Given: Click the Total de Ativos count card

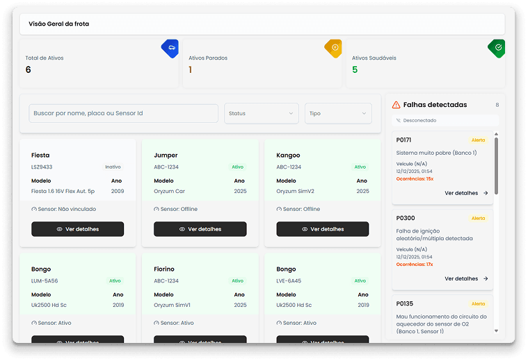Looking at the screenshot, I should click(99, 64).
